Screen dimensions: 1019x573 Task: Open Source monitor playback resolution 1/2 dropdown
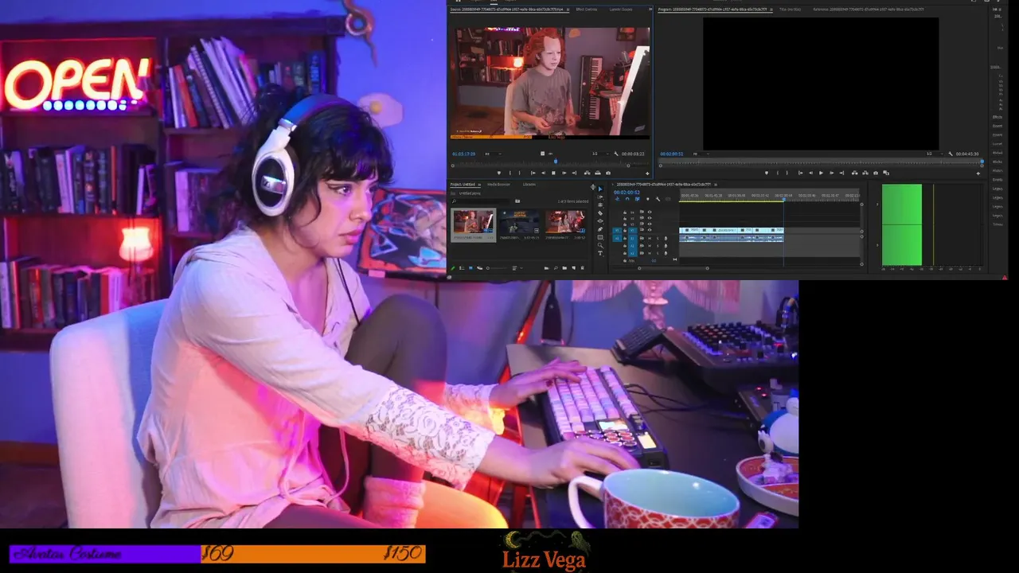pyautogui.click(x=601, y=154)
